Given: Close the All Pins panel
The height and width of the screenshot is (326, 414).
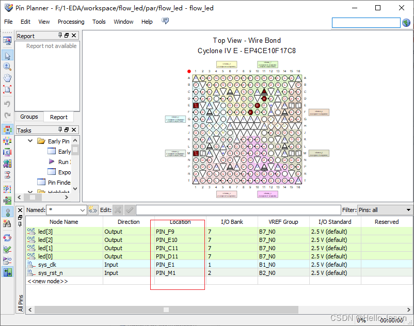Looking at the screenshot, I should [20, 210].
